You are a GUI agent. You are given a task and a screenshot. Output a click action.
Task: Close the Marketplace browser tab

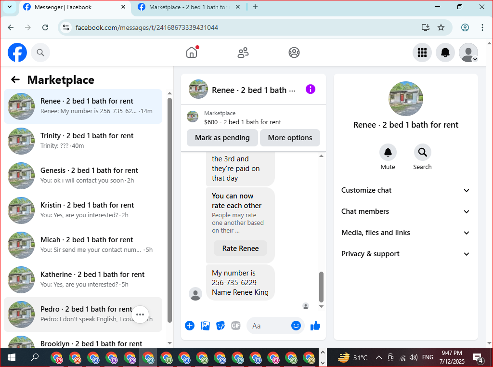click(x=238, y=7)
